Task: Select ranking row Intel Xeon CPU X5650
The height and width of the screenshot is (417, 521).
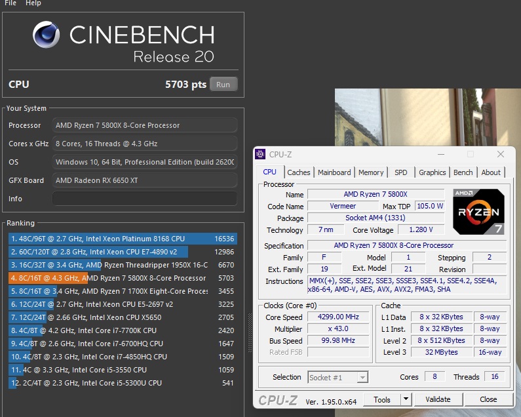Action: pyautogui.click(x=123, y=317)
